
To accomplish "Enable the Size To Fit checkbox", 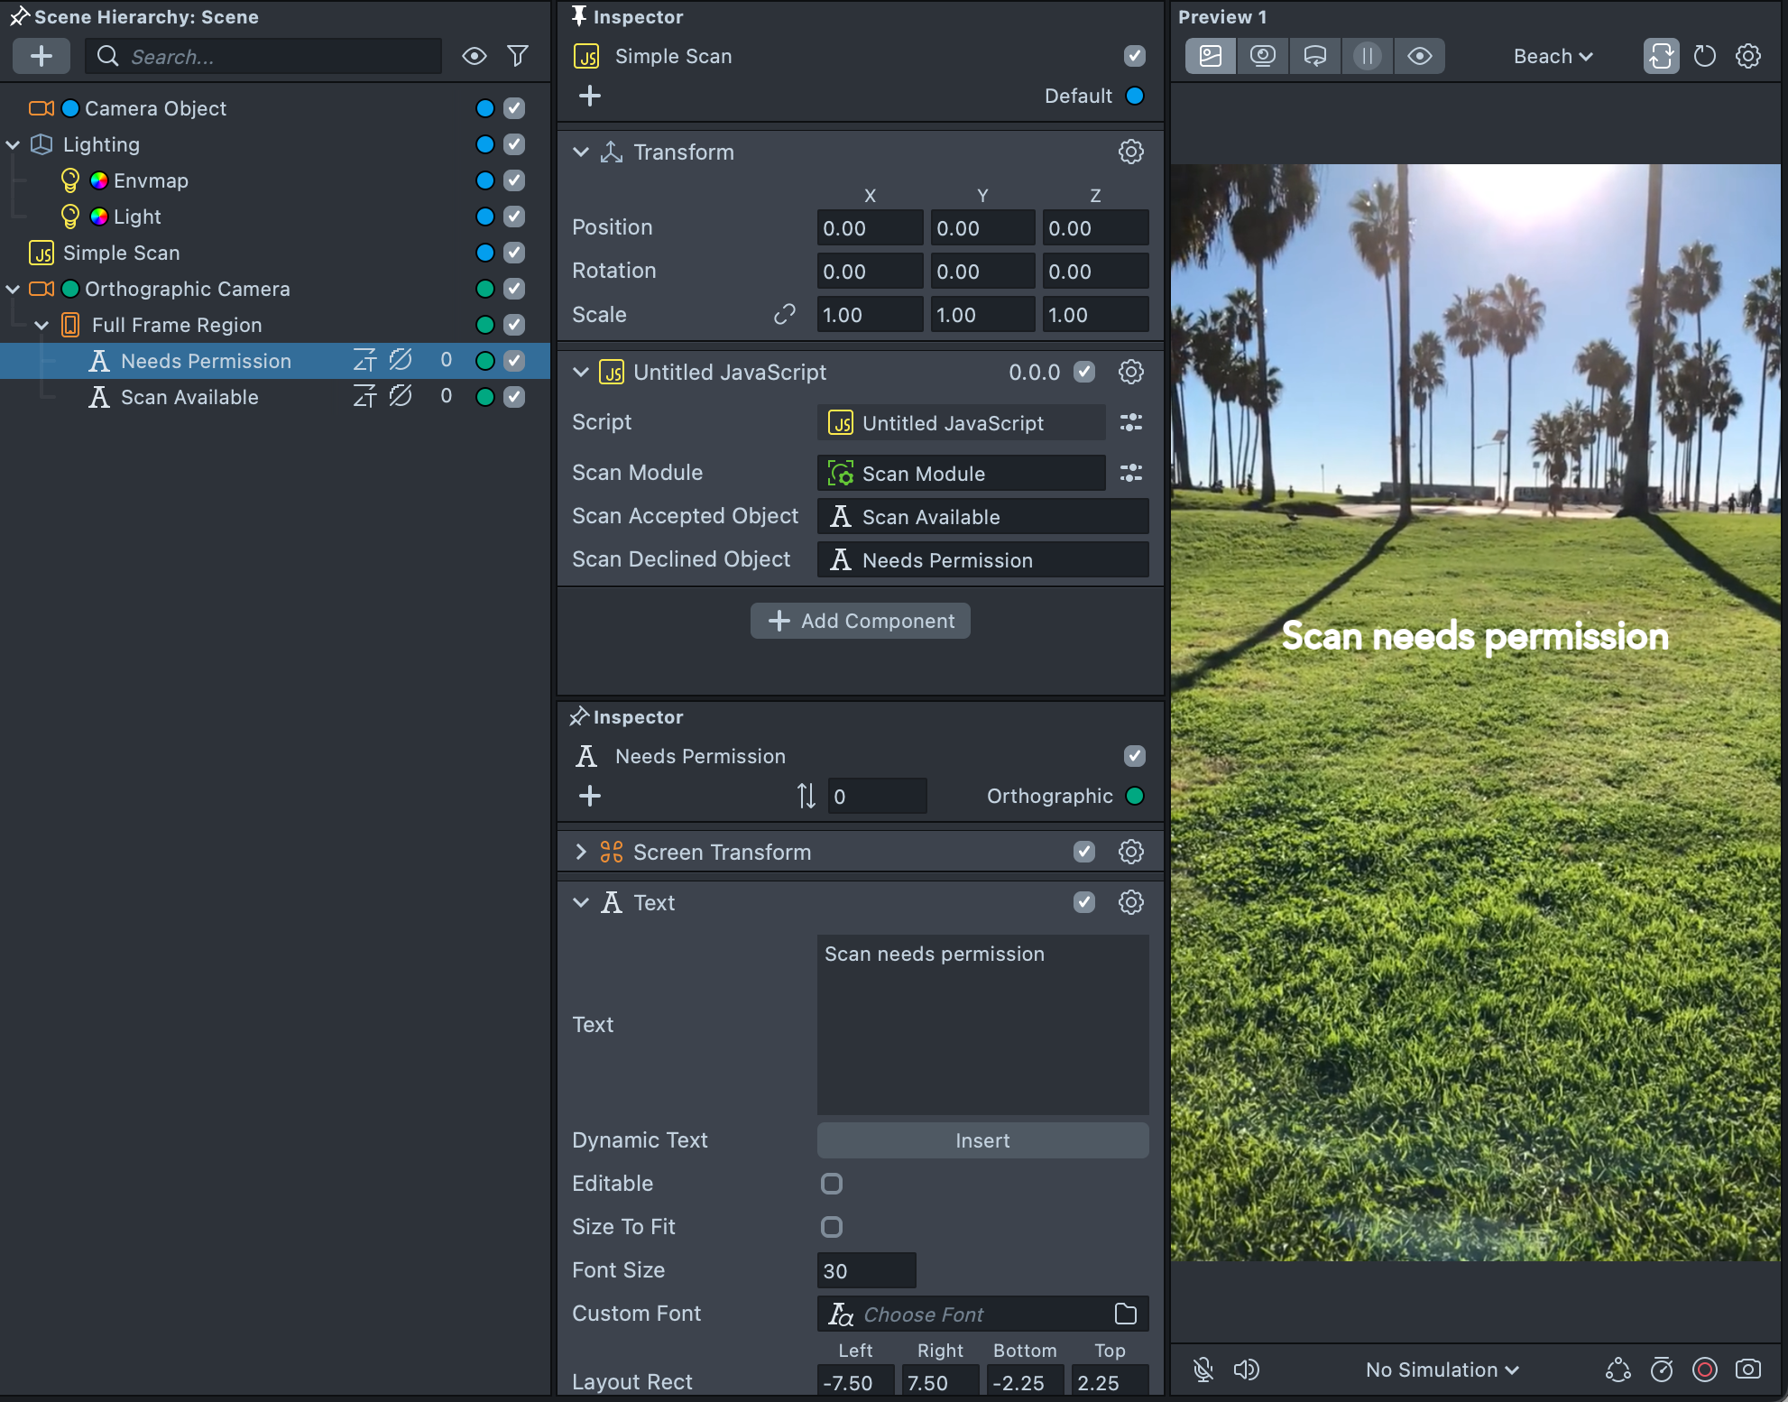I will click(x=831, y=1227).
